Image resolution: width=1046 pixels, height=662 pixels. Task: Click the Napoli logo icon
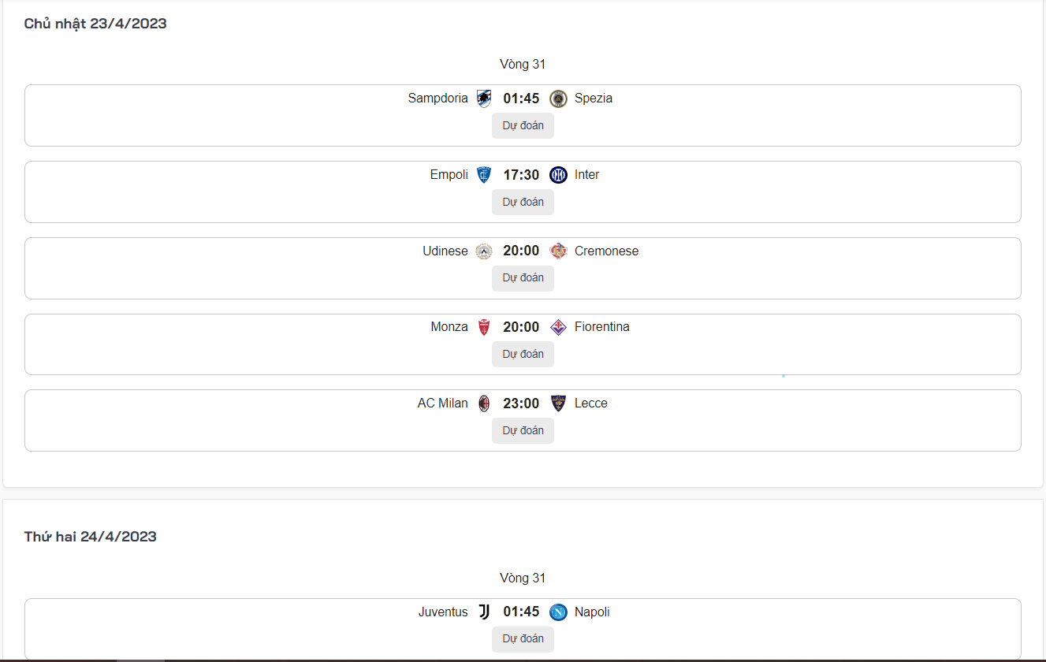point(558,612)
